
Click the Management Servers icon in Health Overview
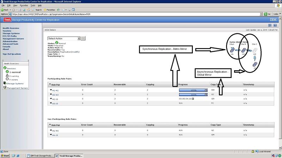(x=5, y=87)
